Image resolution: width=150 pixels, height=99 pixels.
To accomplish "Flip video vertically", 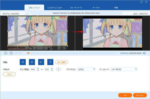I will 50,62.
